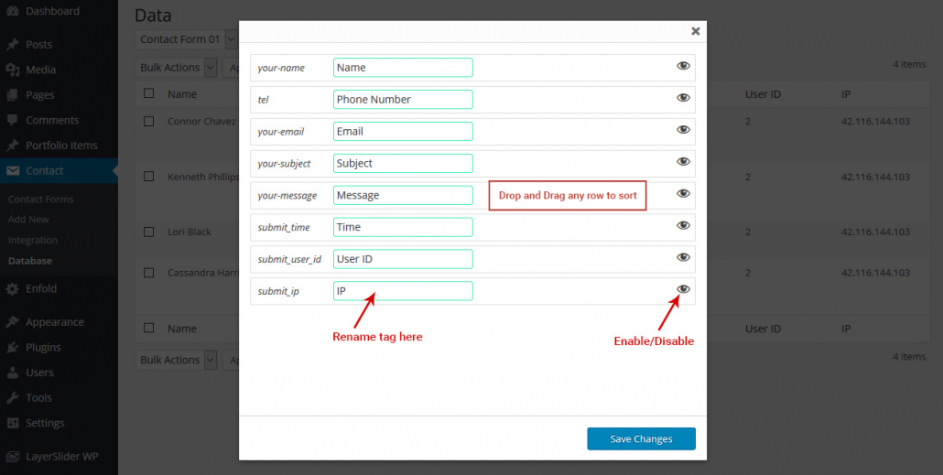Check the Connor Chavez row checkbox

click(x=149, y=121)
